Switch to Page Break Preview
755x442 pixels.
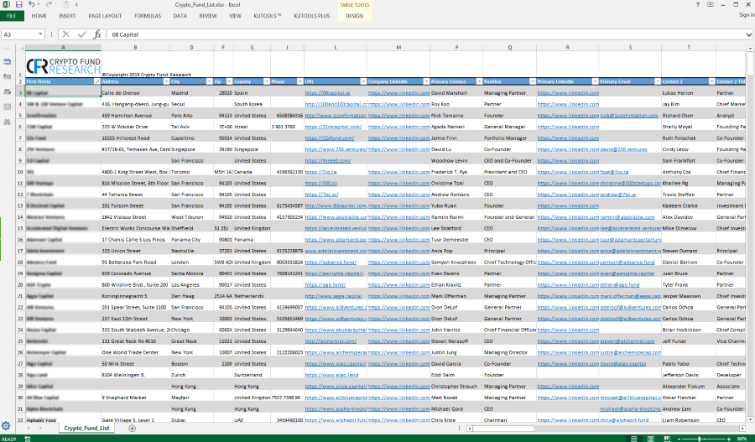click(x=667, y=439)
